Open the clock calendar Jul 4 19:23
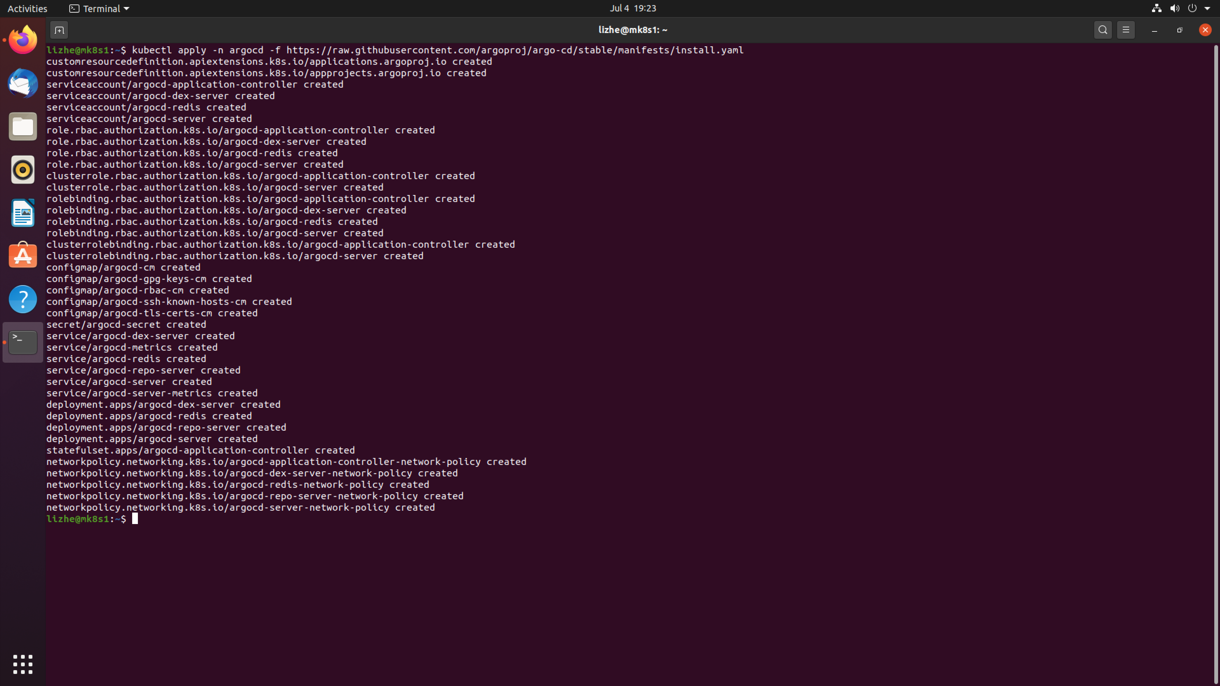1220x686 pixels. (x=633, y=8)
